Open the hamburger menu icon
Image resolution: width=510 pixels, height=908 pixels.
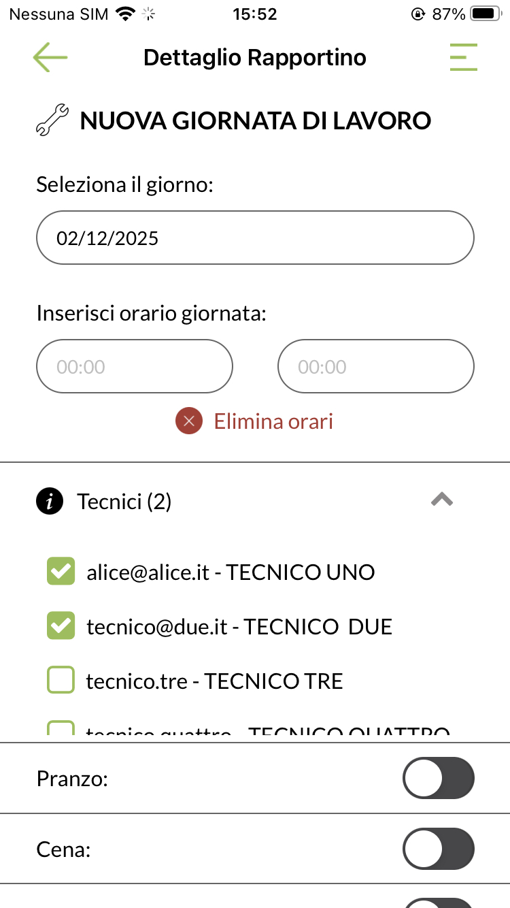[x=463, y=58]
